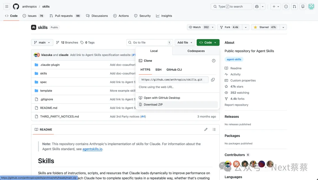This screenshot has height=180, width=318.
Task: Edit README with the pencil icon
Action: coord(206,130)
